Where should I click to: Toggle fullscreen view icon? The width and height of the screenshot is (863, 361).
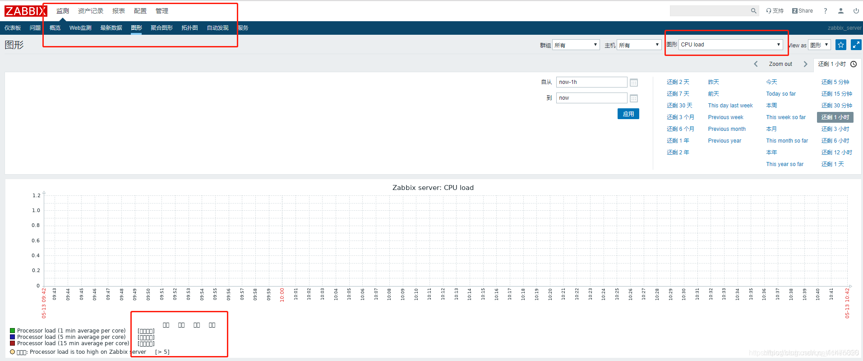(856, 45)
